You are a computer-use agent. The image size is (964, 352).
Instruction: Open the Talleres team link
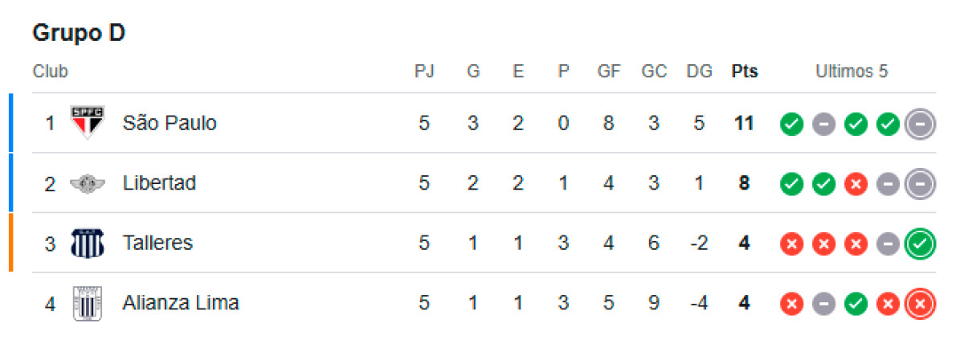[157, 243]
